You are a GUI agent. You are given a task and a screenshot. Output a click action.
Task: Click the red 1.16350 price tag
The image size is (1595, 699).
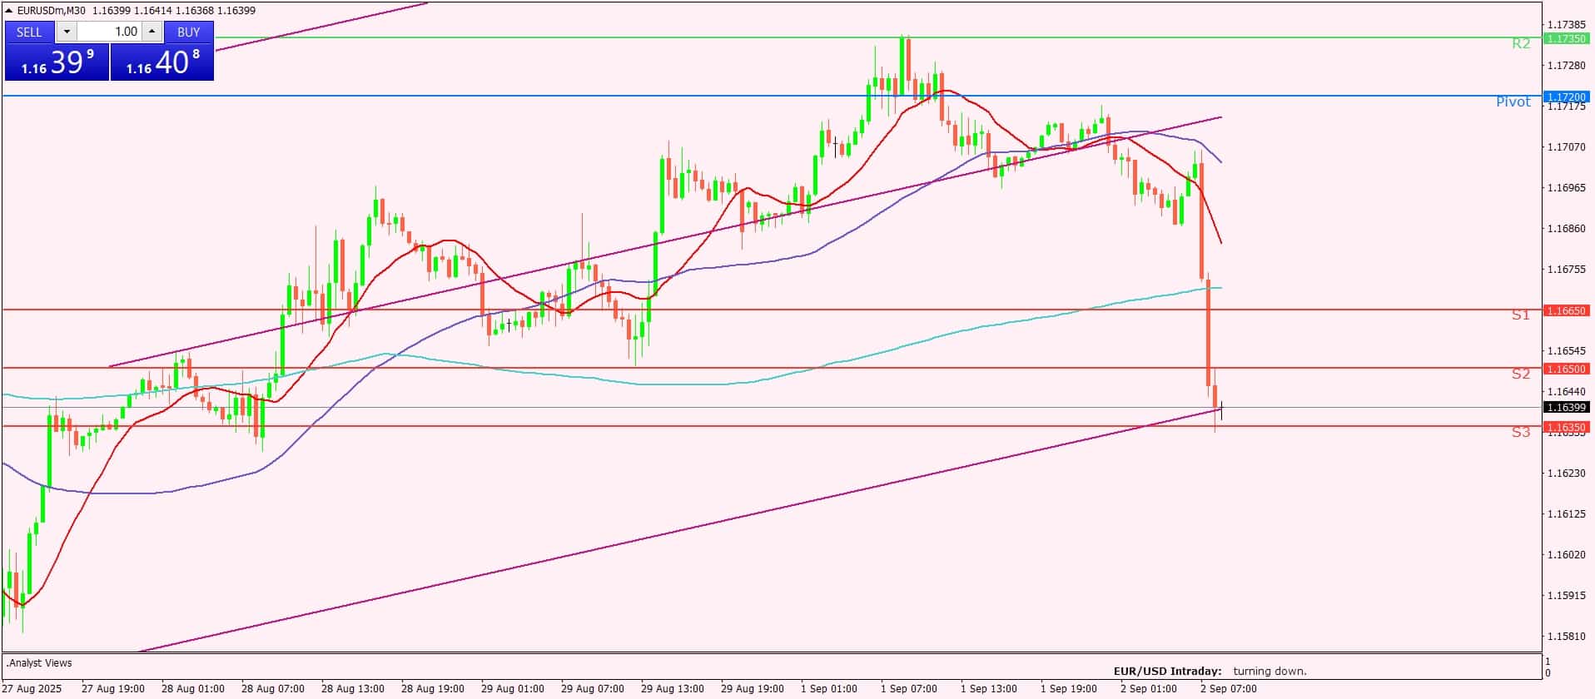point(1567,427)
